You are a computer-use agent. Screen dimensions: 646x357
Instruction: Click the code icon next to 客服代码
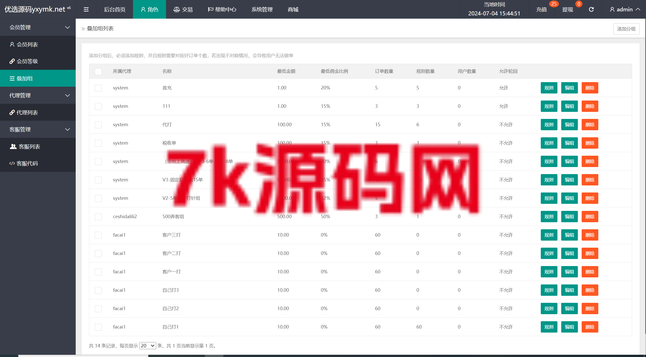point(12,163)
